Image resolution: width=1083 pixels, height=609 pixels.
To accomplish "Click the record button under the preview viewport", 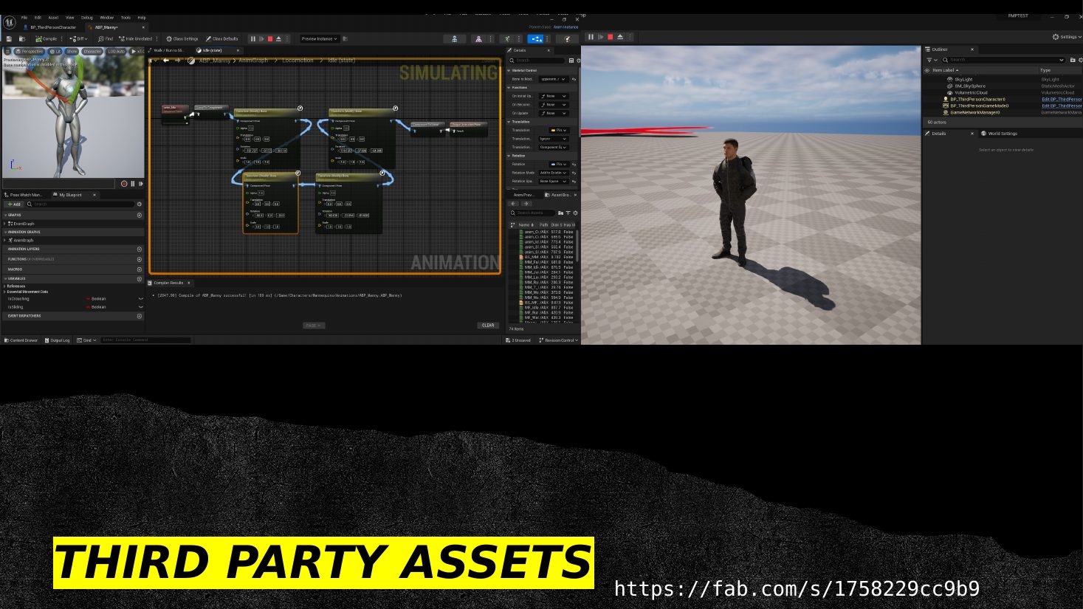I will (x=124, y=184).
